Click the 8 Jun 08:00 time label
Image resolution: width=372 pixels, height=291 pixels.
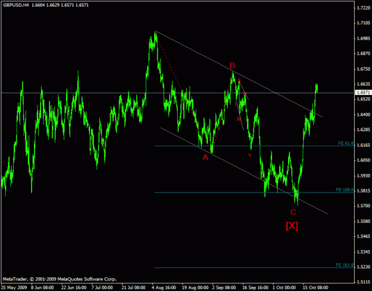point(43,287)
